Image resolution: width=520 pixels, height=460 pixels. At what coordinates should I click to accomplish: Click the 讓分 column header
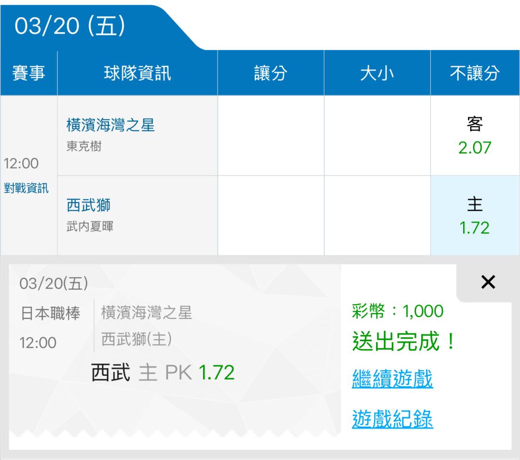[271, 74]
